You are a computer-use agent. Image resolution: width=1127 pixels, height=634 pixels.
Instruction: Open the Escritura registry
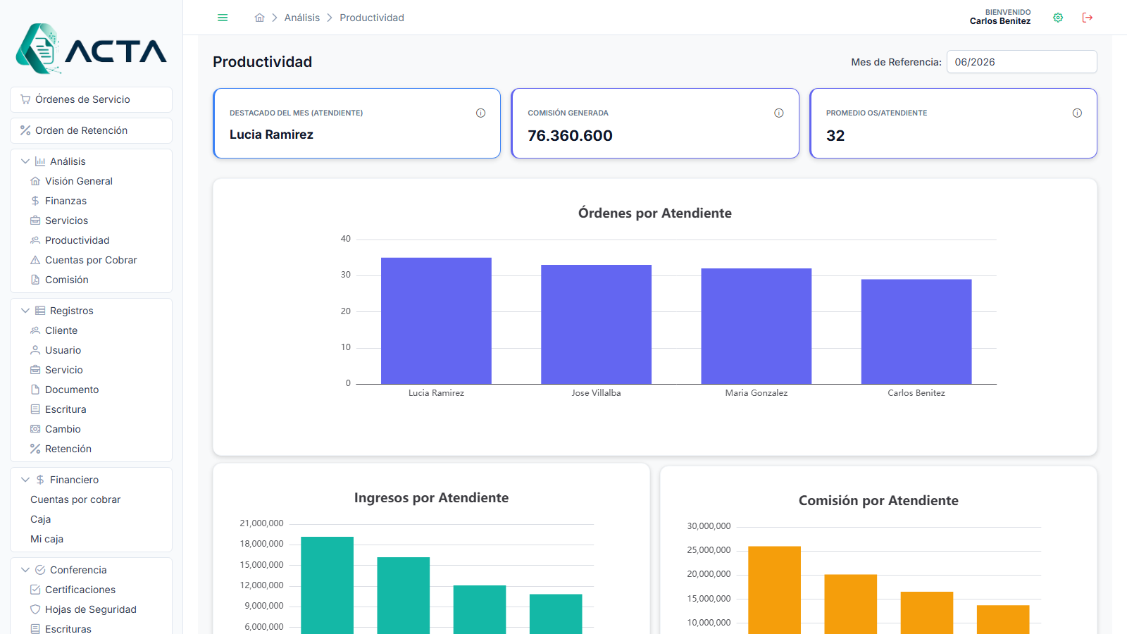pyautogui.click(x=66, y=409)
